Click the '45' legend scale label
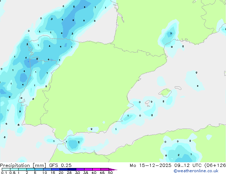 pyautogui.click(x=102, y=173)
